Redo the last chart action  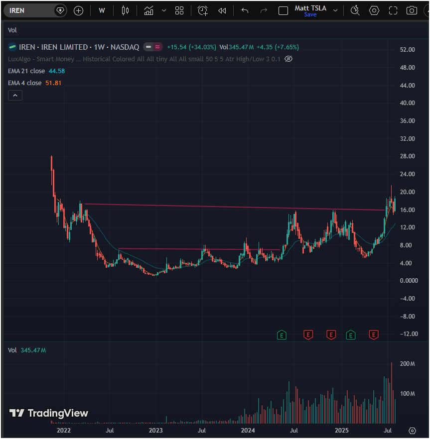(x=264, y=11)
